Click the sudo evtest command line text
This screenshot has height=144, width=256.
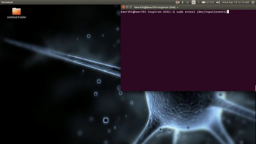[x=202, y=12]
